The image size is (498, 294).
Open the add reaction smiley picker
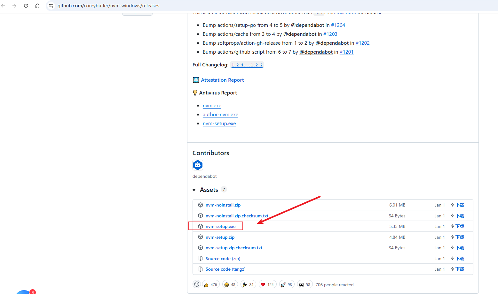coord(197,284)
